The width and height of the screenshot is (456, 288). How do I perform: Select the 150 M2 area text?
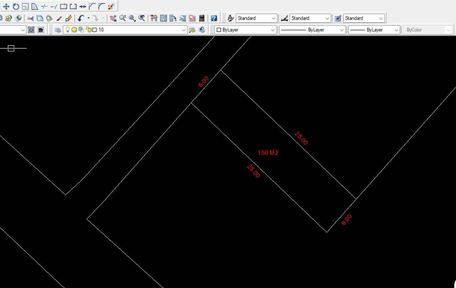268,153
